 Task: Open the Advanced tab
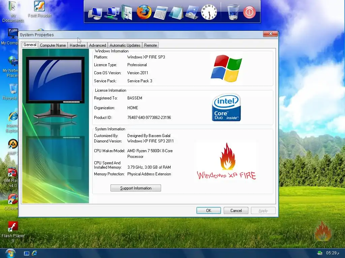tap(97, 45)
